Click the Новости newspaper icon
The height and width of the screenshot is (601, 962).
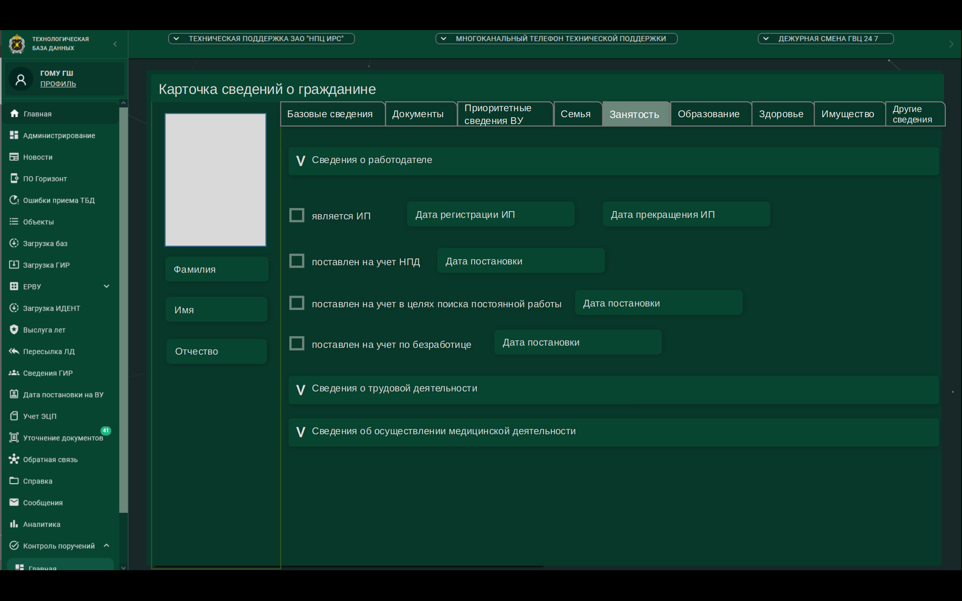point(14,157)
